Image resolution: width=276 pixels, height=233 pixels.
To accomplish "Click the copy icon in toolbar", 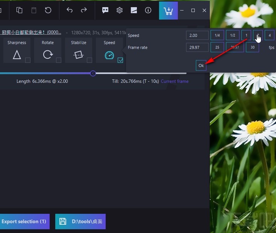I will [19, 10].
